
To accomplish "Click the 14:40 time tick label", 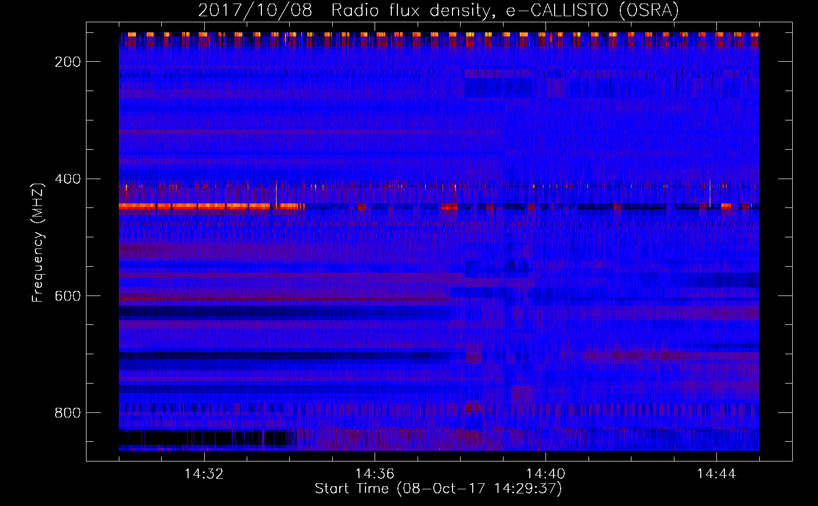I will pos(546,474).
